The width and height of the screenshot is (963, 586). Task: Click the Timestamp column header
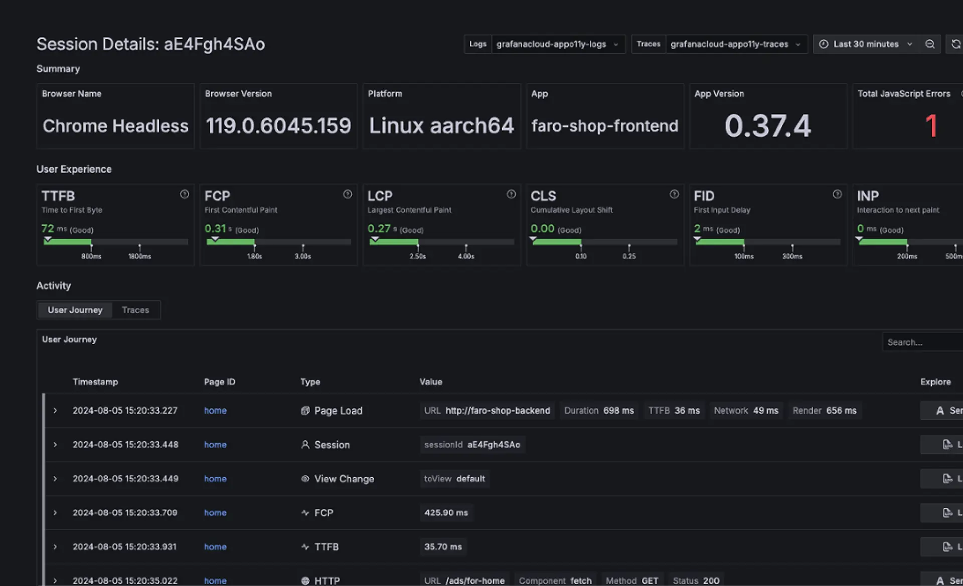click(95, 382)
